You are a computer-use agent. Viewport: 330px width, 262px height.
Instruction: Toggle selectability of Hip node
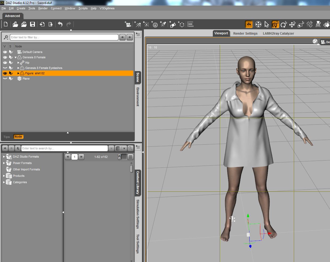pyautogui.click(x=11, y=63)
